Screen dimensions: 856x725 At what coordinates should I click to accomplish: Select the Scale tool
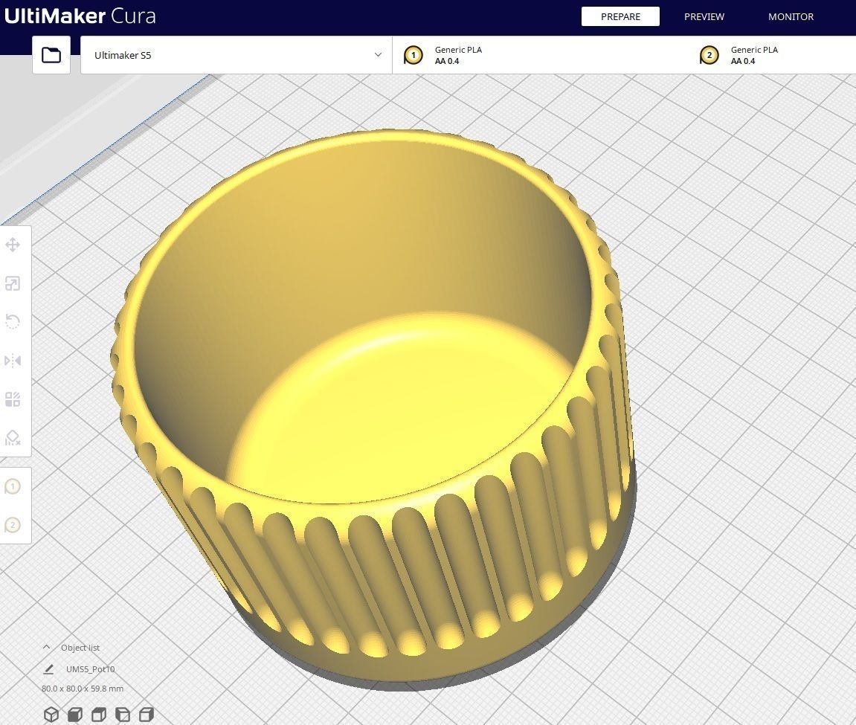(x=13, y=283)
